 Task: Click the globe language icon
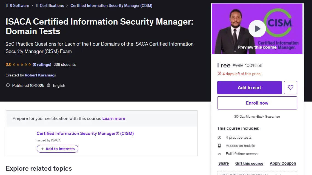pyautogui.click(x=48, y=85)
